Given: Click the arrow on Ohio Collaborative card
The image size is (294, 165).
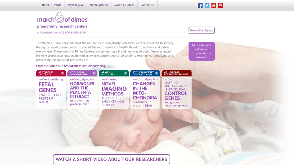Looking at the screenshot, I should (94, 73).
